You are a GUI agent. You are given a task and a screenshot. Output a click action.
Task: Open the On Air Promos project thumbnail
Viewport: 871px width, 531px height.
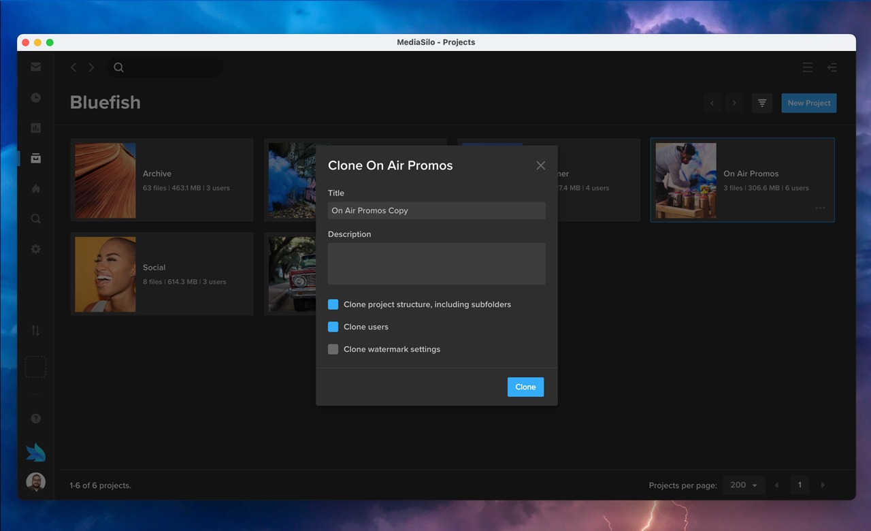(x=686, y=180)
